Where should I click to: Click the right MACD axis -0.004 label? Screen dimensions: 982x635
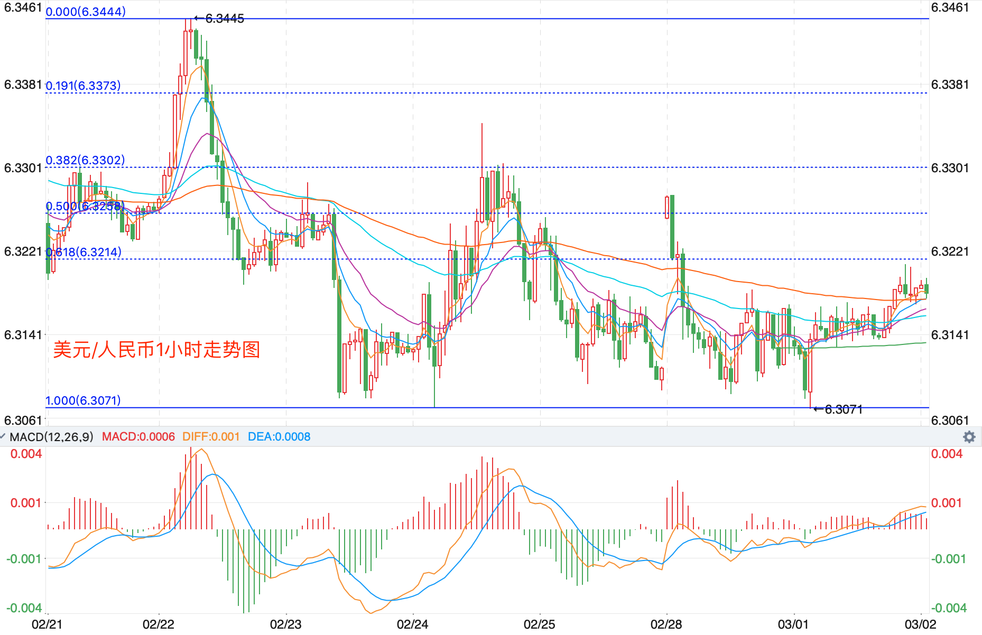(948, 608)
